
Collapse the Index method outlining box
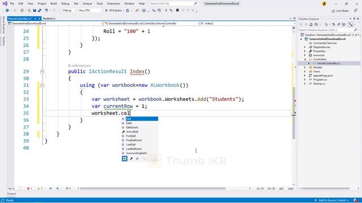point(42,72)
